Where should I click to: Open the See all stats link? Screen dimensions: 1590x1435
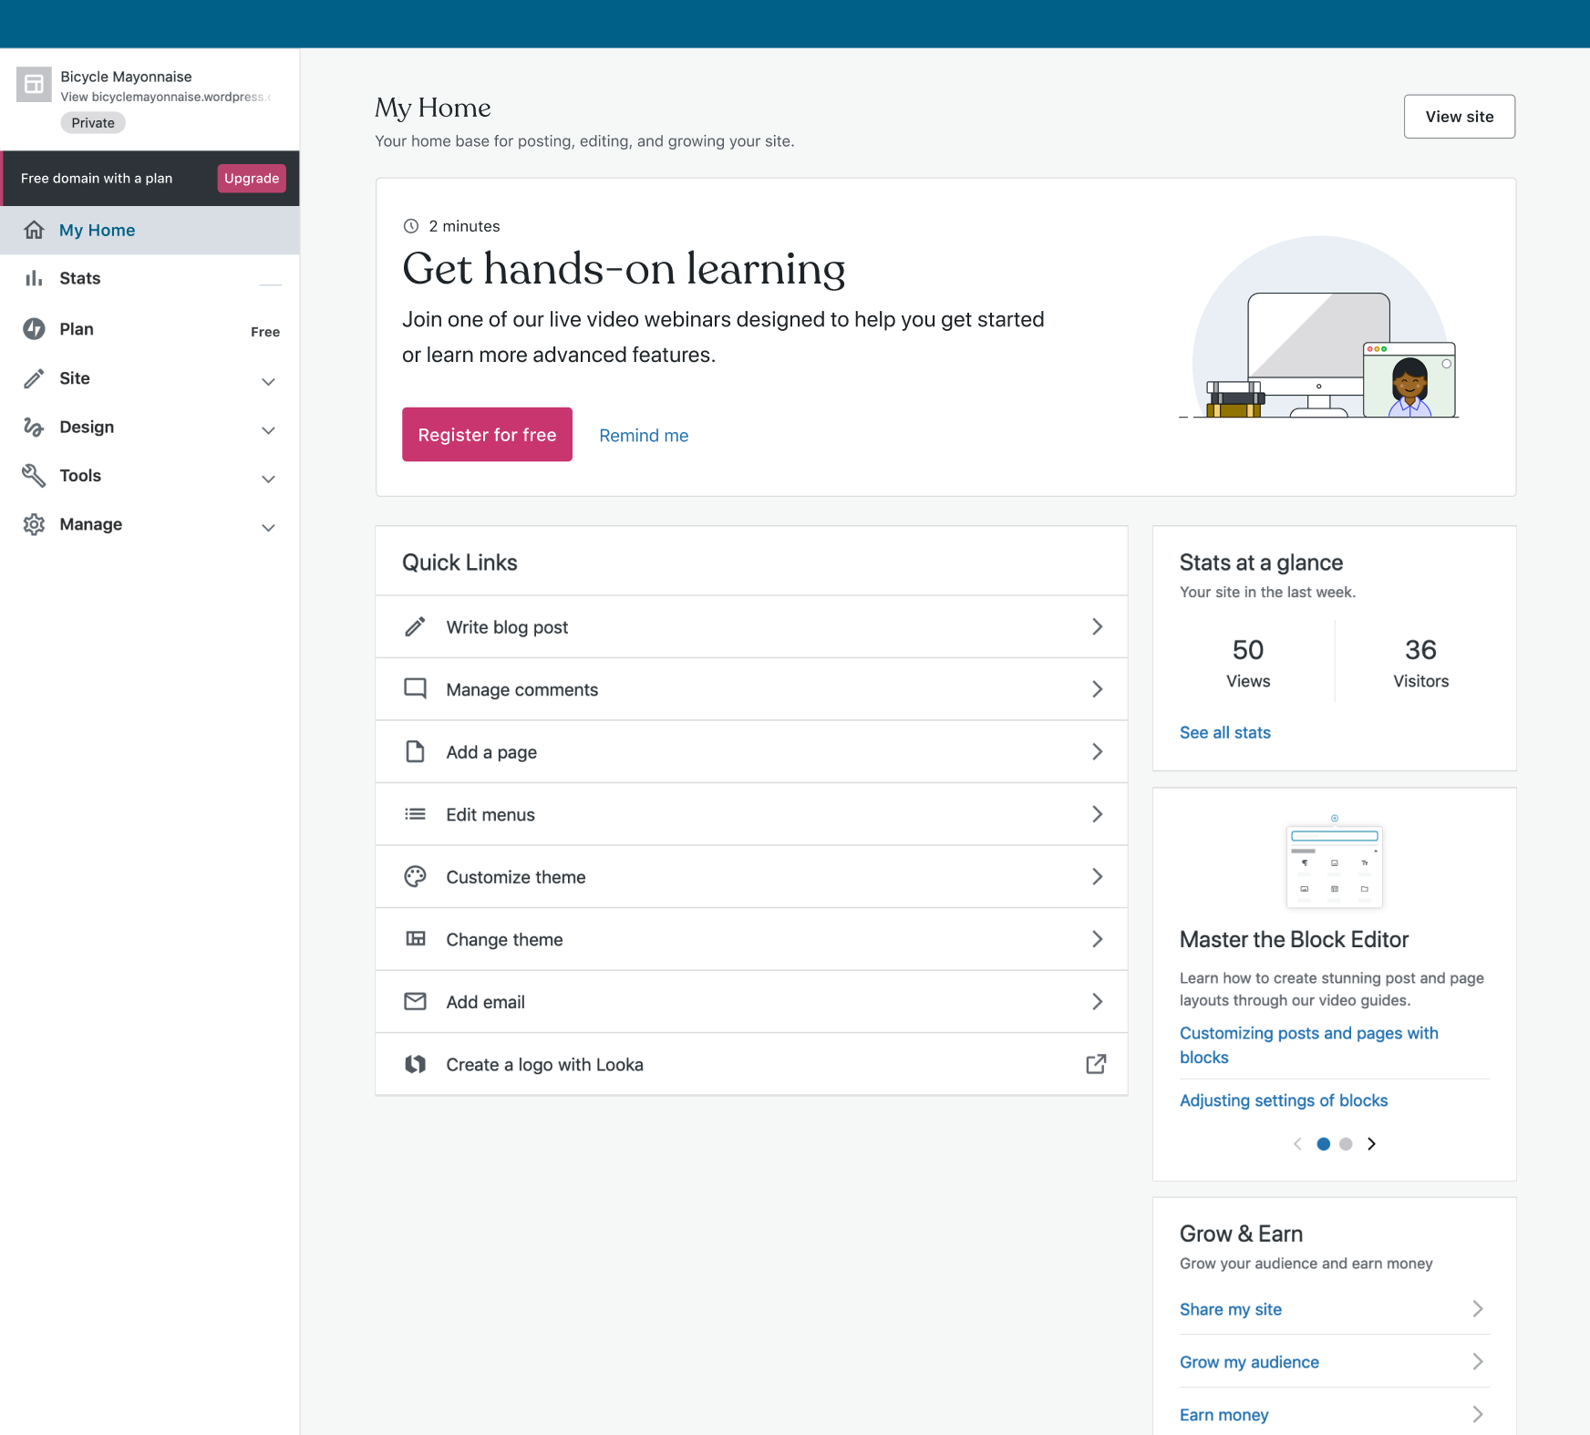pos(1225,732)
